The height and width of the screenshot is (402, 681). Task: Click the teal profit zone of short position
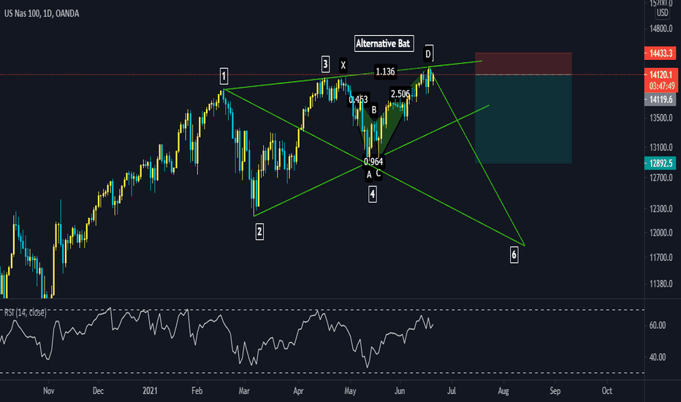click(x=523, y=119)
